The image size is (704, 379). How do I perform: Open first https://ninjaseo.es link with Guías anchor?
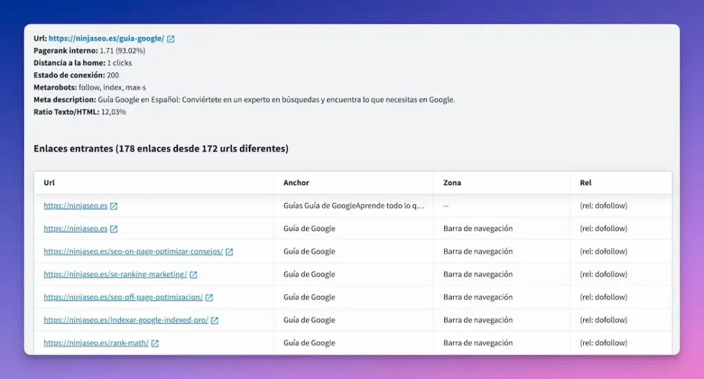click(x=76, y=206)
